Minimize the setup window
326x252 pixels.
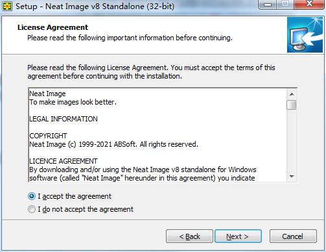[x=268, y=5]
